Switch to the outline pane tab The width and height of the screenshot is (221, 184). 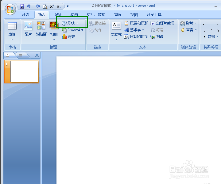[x=21, y=55]
